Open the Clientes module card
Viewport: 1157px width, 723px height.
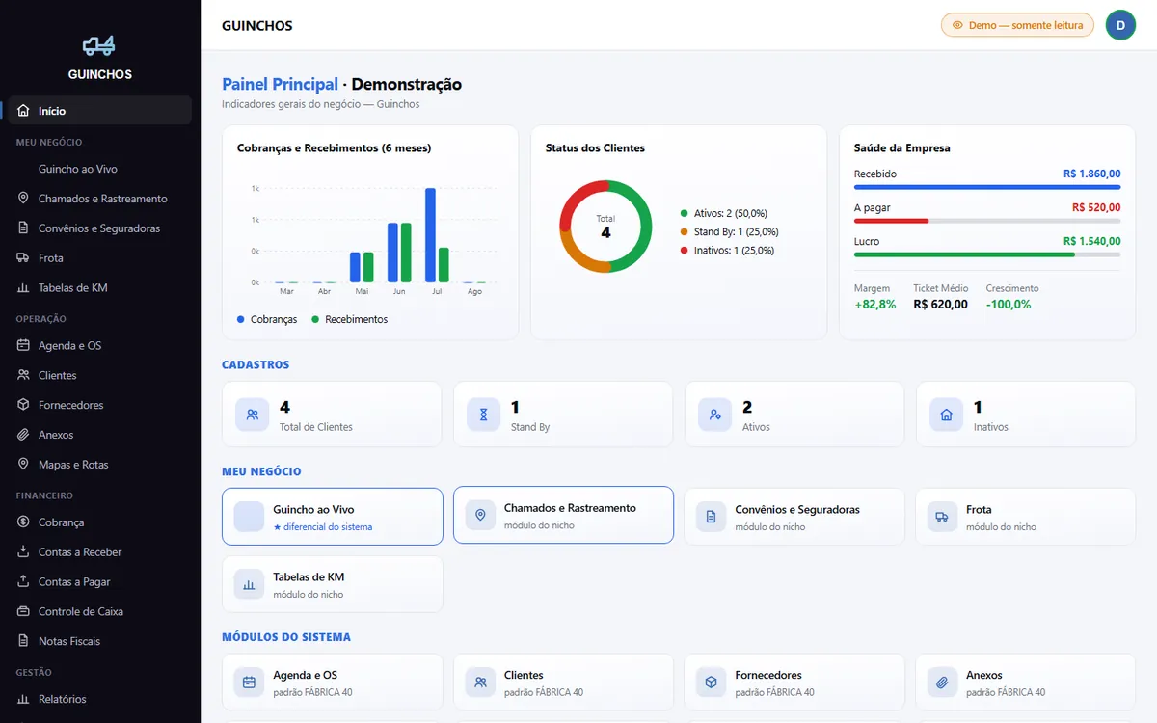pyautogui.click(x=563, y=683)
